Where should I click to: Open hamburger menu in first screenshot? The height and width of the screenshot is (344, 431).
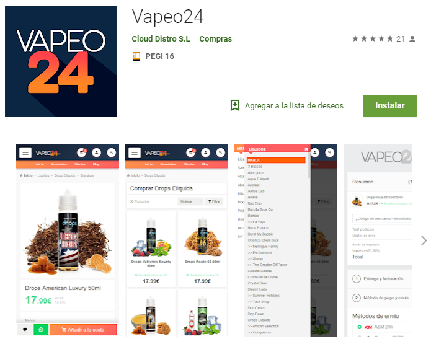pyautogui.click(x=25, y=152)
